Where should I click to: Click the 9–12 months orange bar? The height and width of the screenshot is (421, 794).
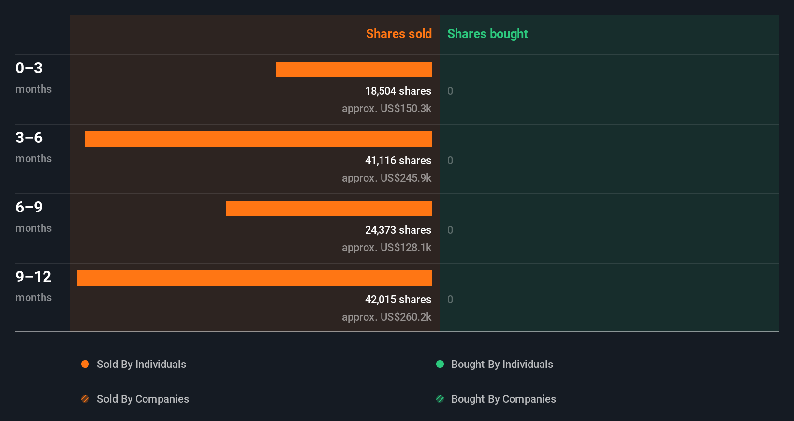coord(254,278)
